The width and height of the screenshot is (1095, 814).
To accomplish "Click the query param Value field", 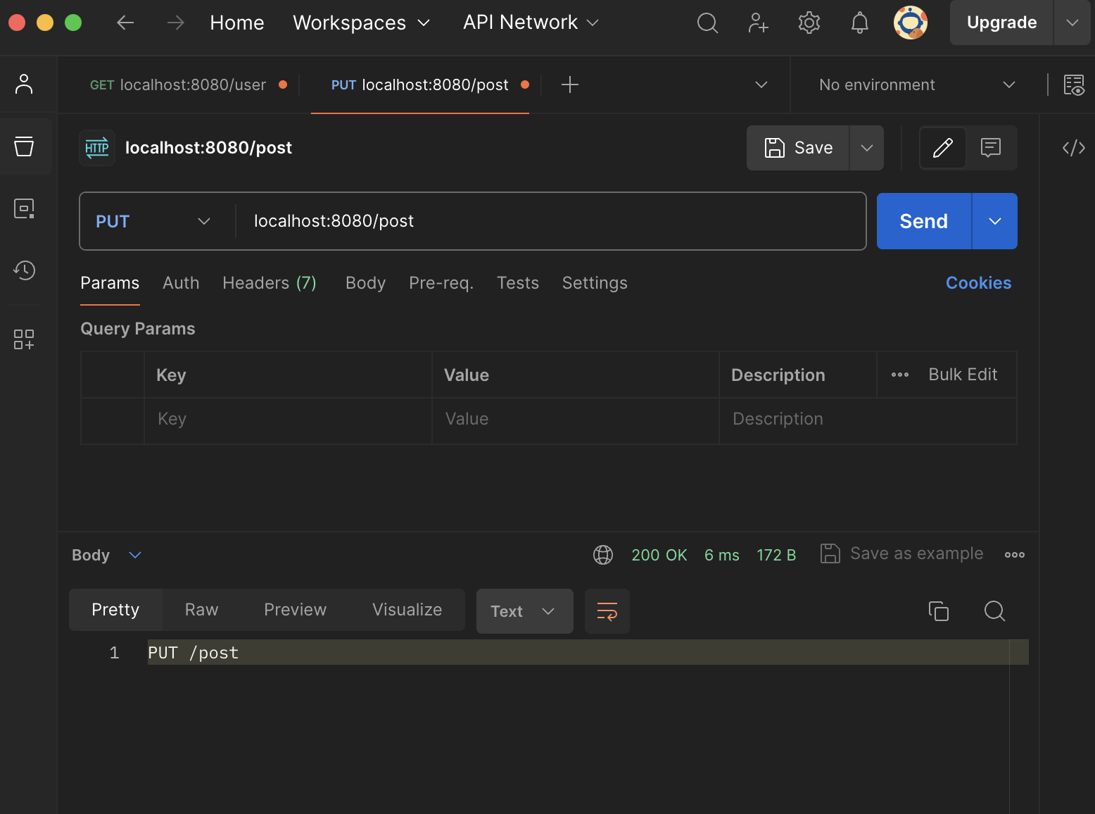I will point(575,419).
